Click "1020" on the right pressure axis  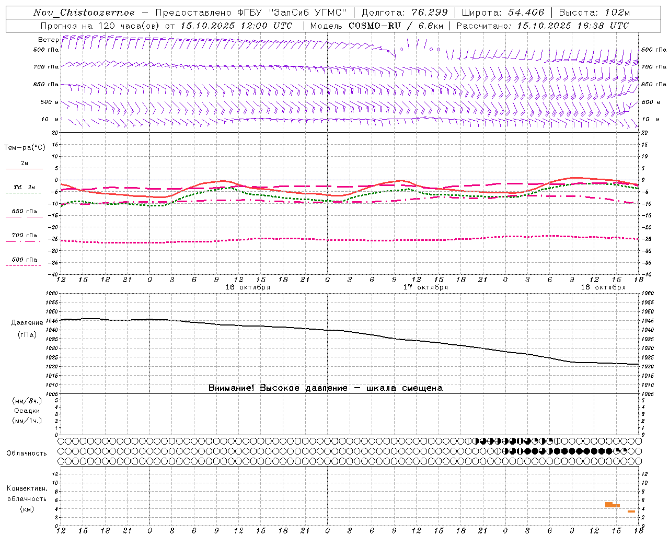(x=648, y=367)
